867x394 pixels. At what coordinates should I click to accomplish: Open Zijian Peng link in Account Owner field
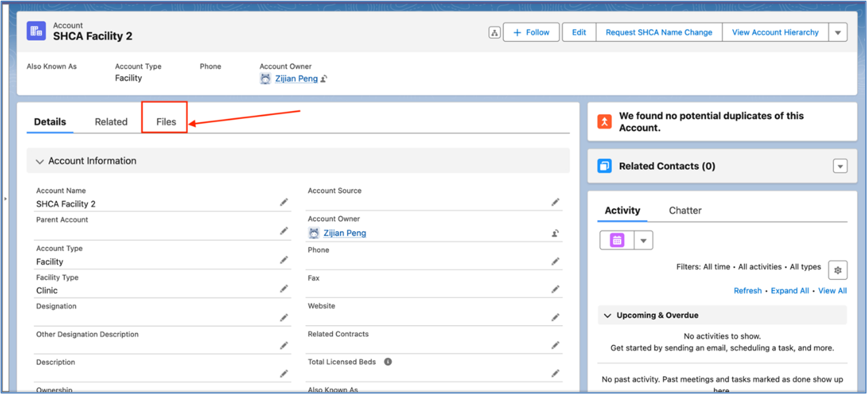point(344,233)
